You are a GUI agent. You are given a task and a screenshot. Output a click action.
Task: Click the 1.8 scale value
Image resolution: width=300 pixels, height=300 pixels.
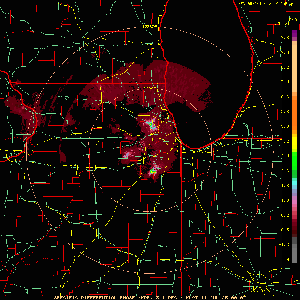[285, 186]
